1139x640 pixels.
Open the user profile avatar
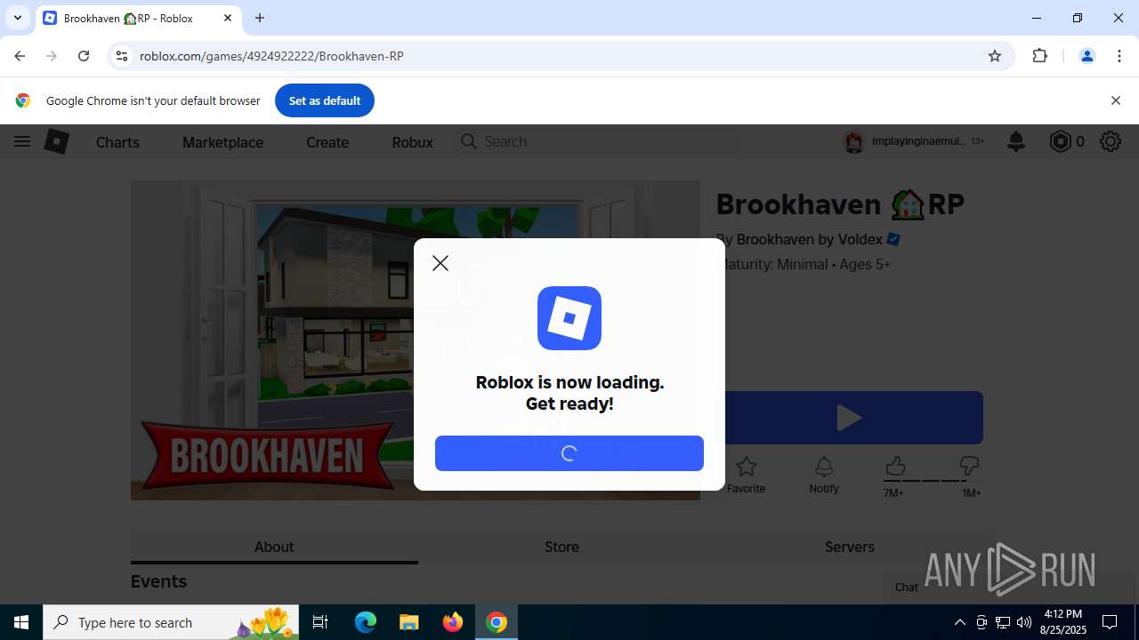click(854, 141)
